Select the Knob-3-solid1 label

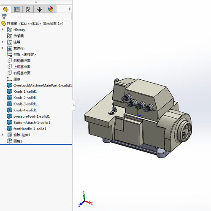point(25,104)
